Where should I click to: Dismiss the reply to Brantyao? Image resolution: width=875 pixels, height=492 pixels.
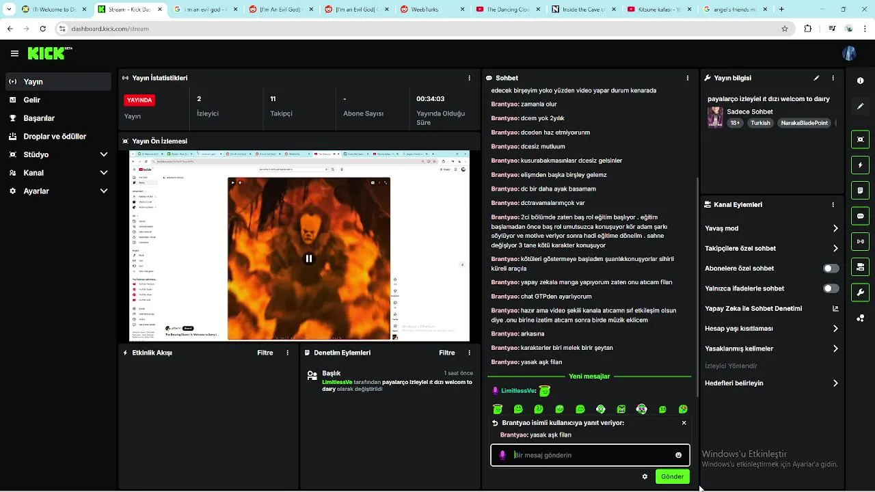pyautogui.click(x=684, y=423)
